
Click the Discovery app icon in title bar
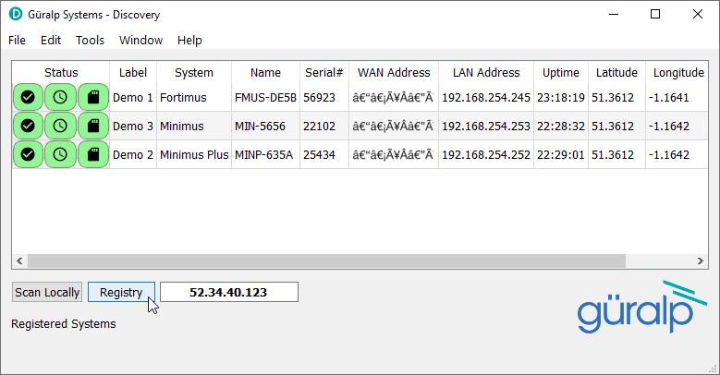(16, 14)
